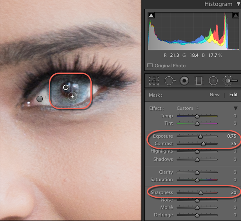Select the gray adjustment pin on eye white

tap(40, 99)
